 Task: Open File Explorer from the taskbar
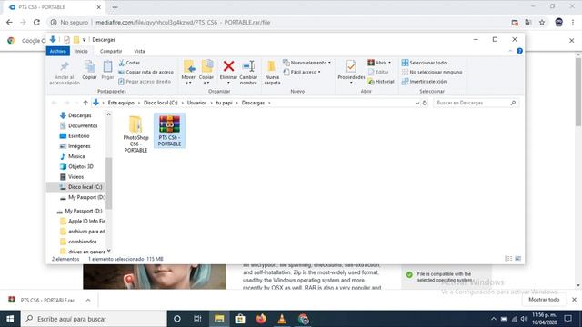pos(219,319)
